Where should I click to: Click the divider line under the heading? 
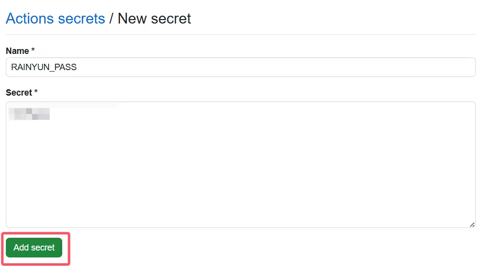(240, 34)
